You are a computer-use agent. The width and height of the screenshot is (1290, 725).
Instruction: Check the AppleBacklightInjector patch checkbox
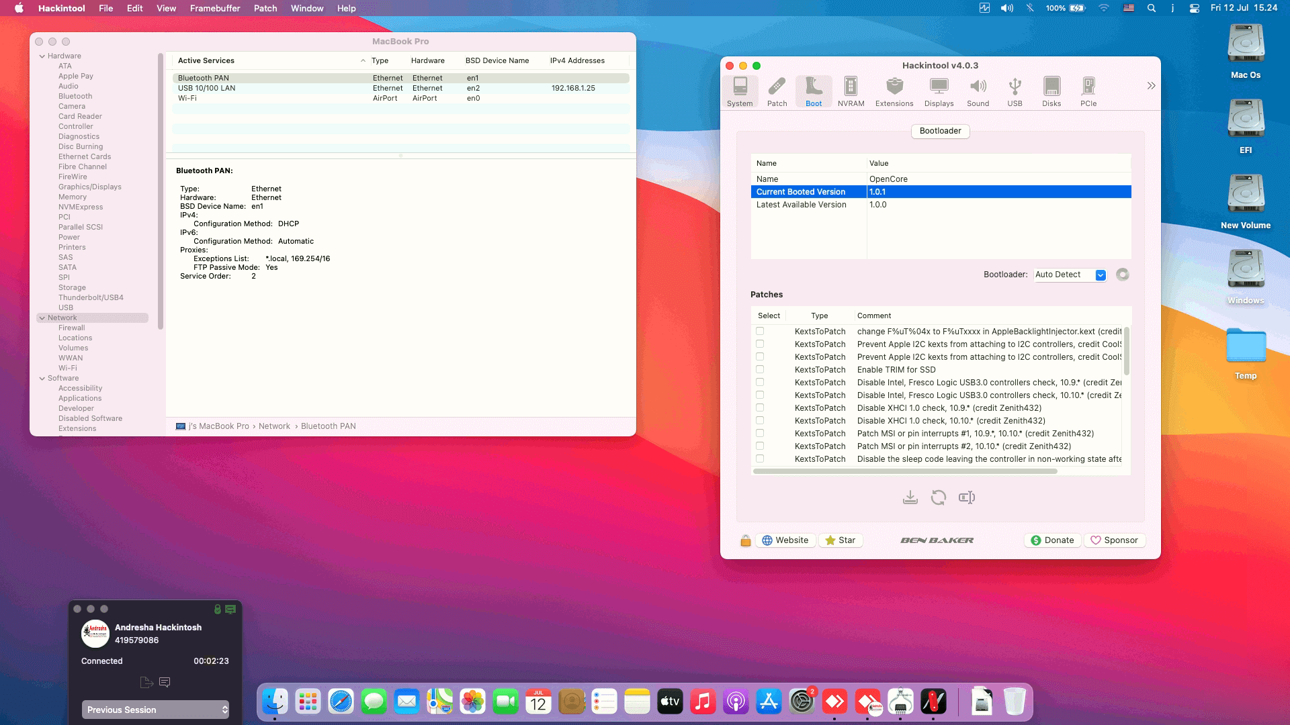coord(760,331)
